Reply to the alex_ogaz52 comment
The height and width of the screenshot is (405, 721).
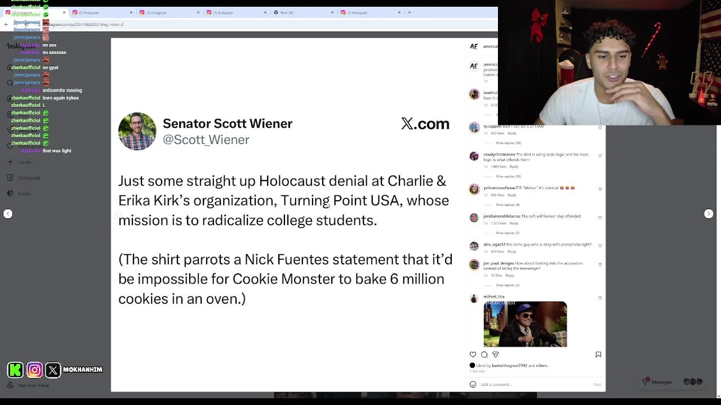click(x=511, y=251)
